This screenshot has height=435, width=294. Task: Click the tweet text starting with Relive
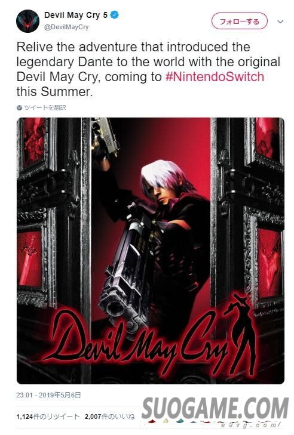[x=148, y=69]
